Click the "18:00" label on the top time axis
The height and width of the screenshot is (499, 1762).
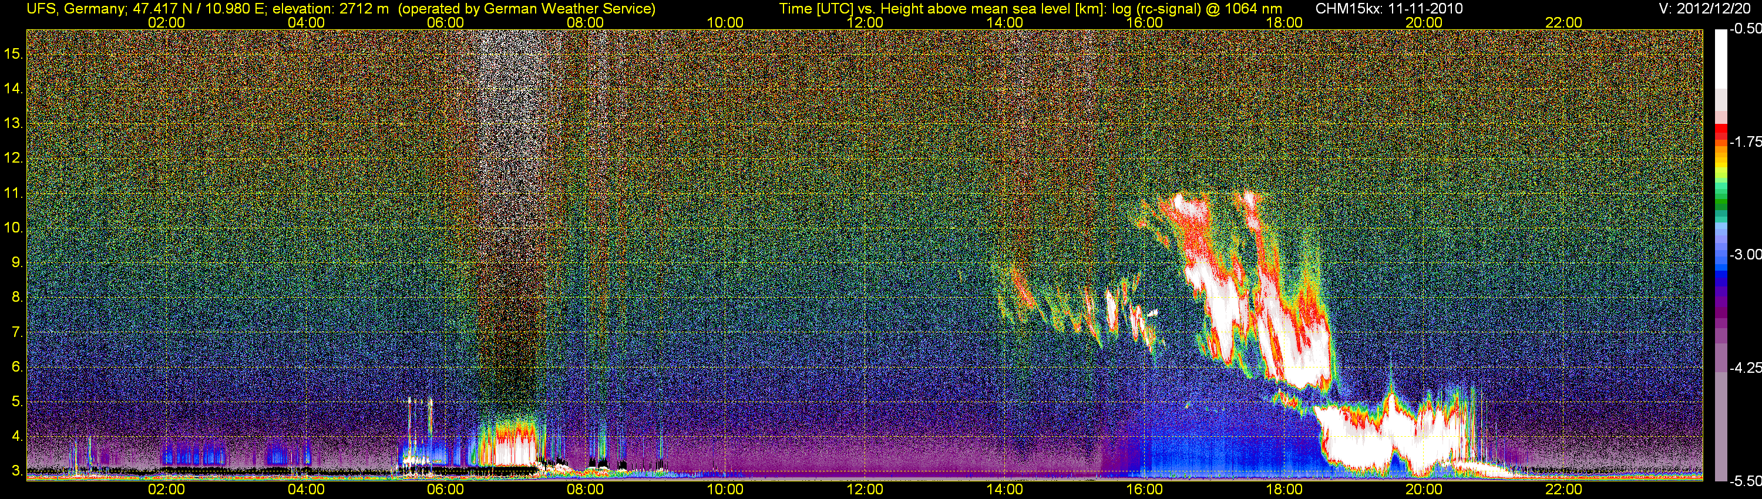tap(1284, 22)
